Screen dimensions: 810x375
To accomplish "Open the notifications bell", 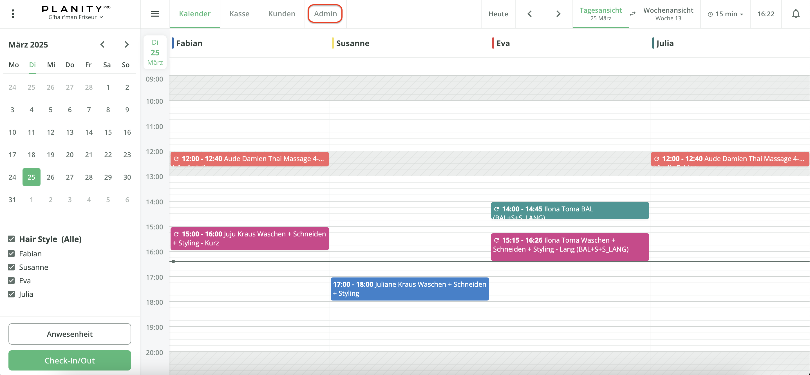I will (x=796, y=14).
